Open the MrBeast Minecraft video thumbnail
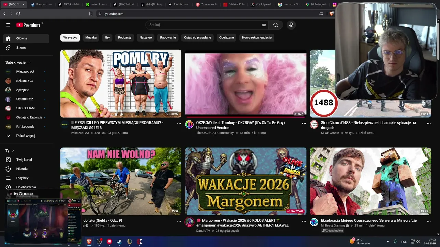 [x=371, y=181]
